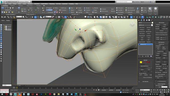Open Select by Name dialog icon
The width and height of the screenshot is (170, 96).
click(26, 17)
